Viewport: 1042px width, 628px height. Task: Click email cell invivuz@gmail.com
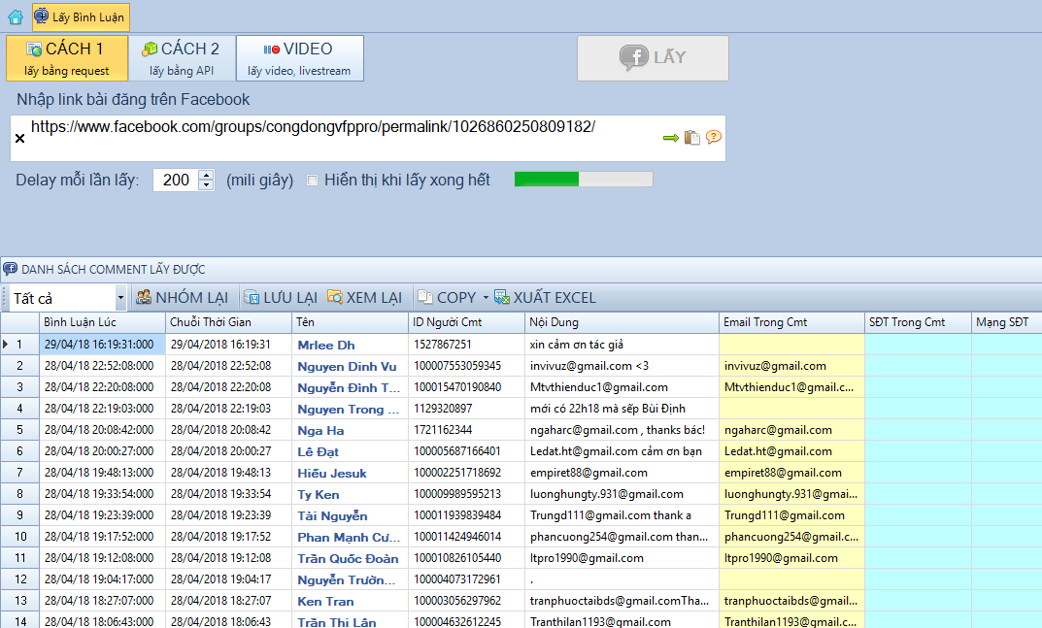[791, 366]
